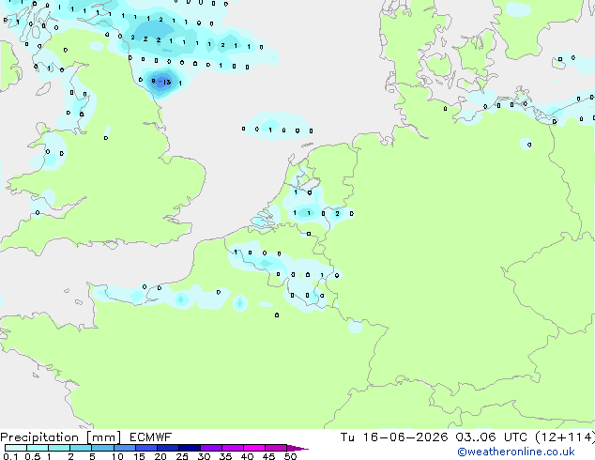Click the "50" legend scale label
The image size is (595, 460).
(x=290, y=456)
